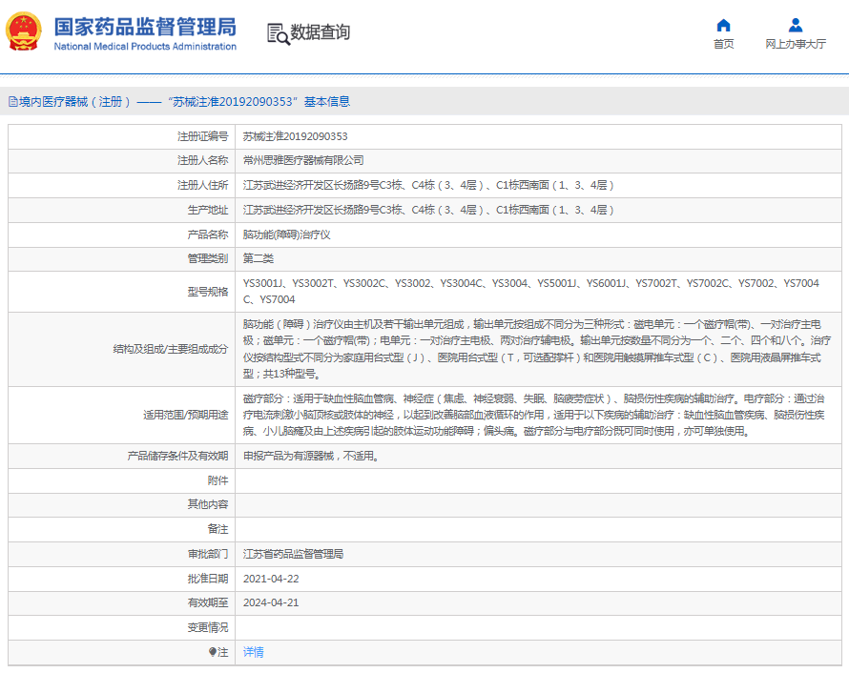This screenshot has width=849, height=673.
Task: Click the 网上办事大厅 label
Action: 796,45
